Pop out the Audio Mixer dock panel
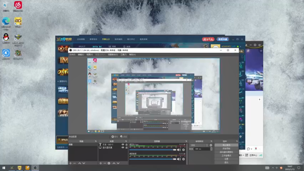Screen dimensions: 304x171 coord(186,141)
